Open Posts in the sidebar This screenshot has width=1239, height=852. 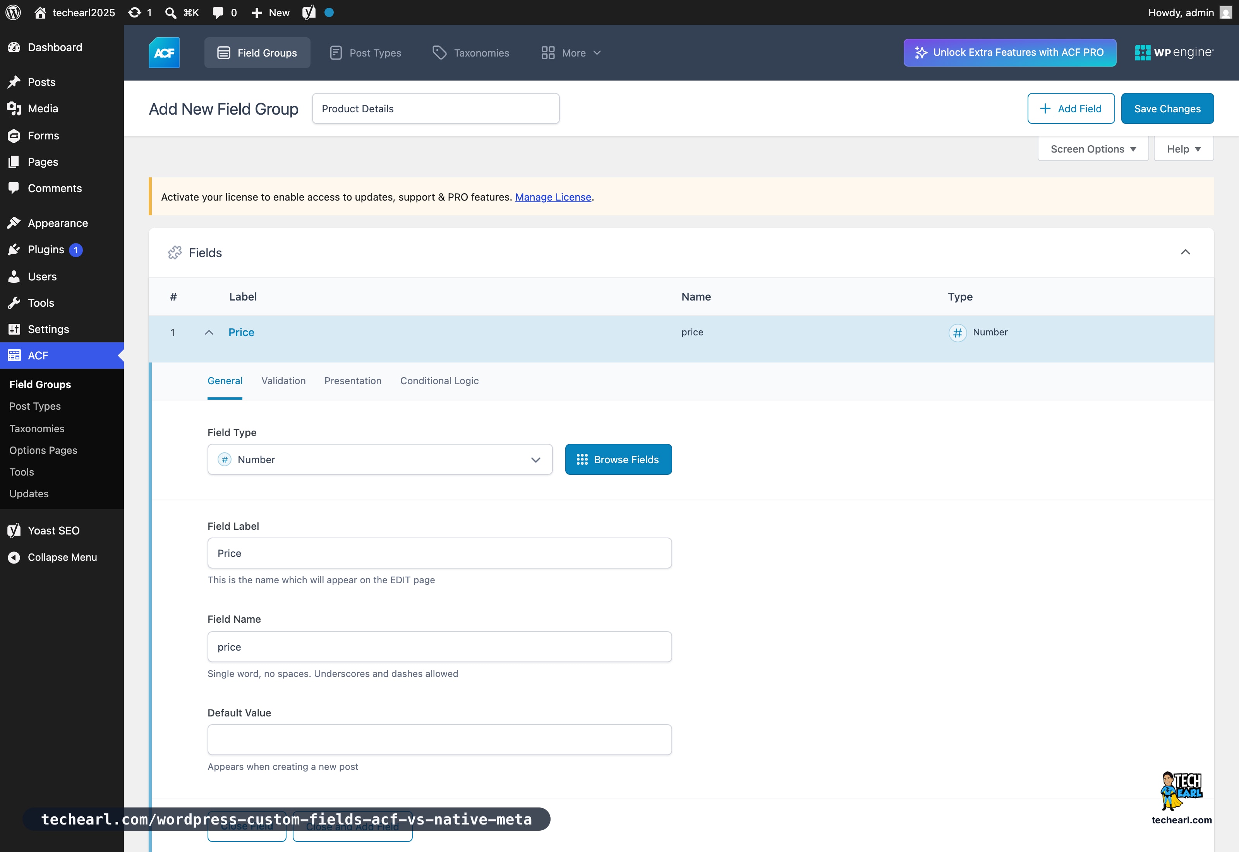tap(62, 82)
